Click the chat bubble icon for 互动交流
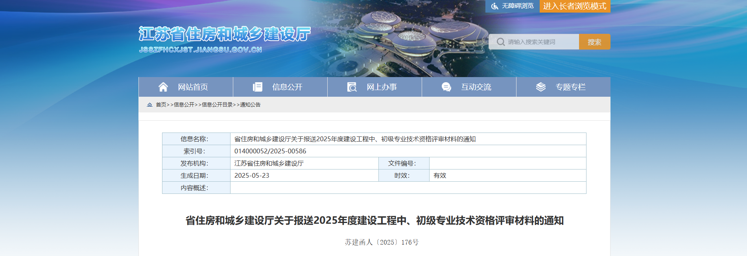Image resolution: width=747 pixels, height=256 pixels. 446,87
